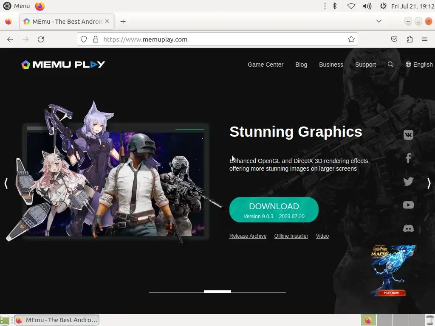Close the MEmu tab

click(x=107, y=21)
